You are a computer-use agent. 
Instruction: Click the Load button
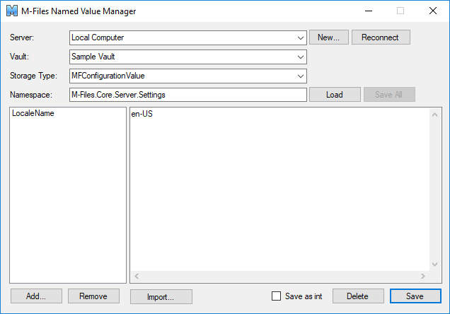click(x=335, y=95)
